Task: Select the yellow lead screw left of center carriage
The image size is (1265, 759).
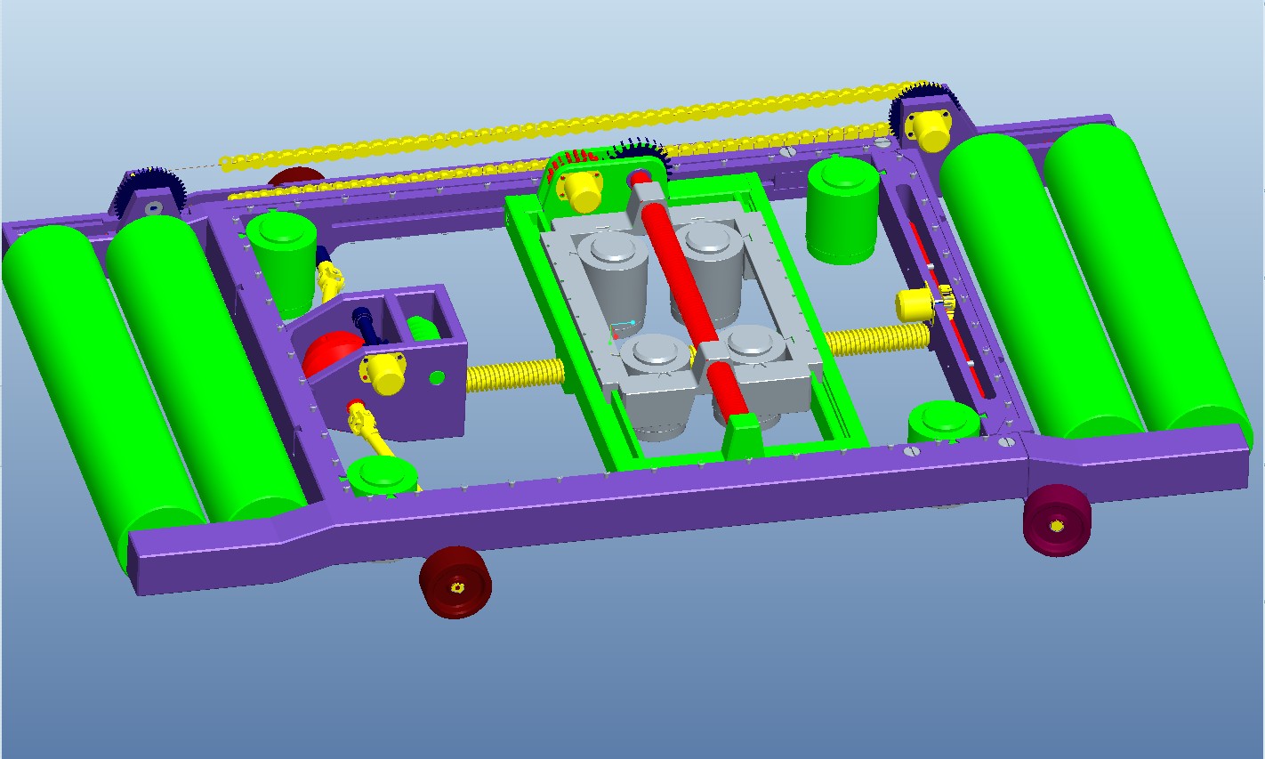Action: [514, 375]
